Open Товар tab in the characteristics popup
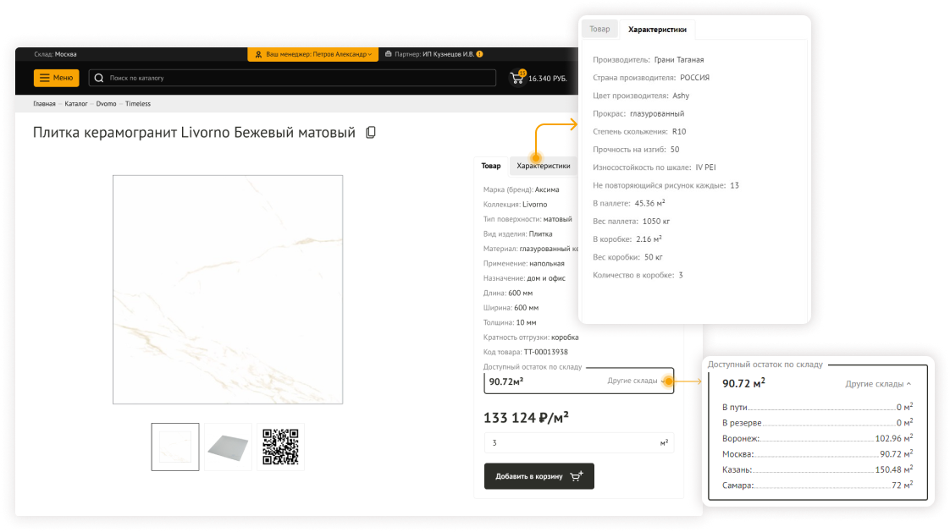Viewport: 950px width, 532px height. (x=599, y=29)
